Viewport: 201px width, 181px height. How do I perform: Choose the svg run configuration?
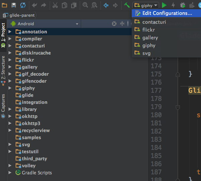click(x=146, y=53)
